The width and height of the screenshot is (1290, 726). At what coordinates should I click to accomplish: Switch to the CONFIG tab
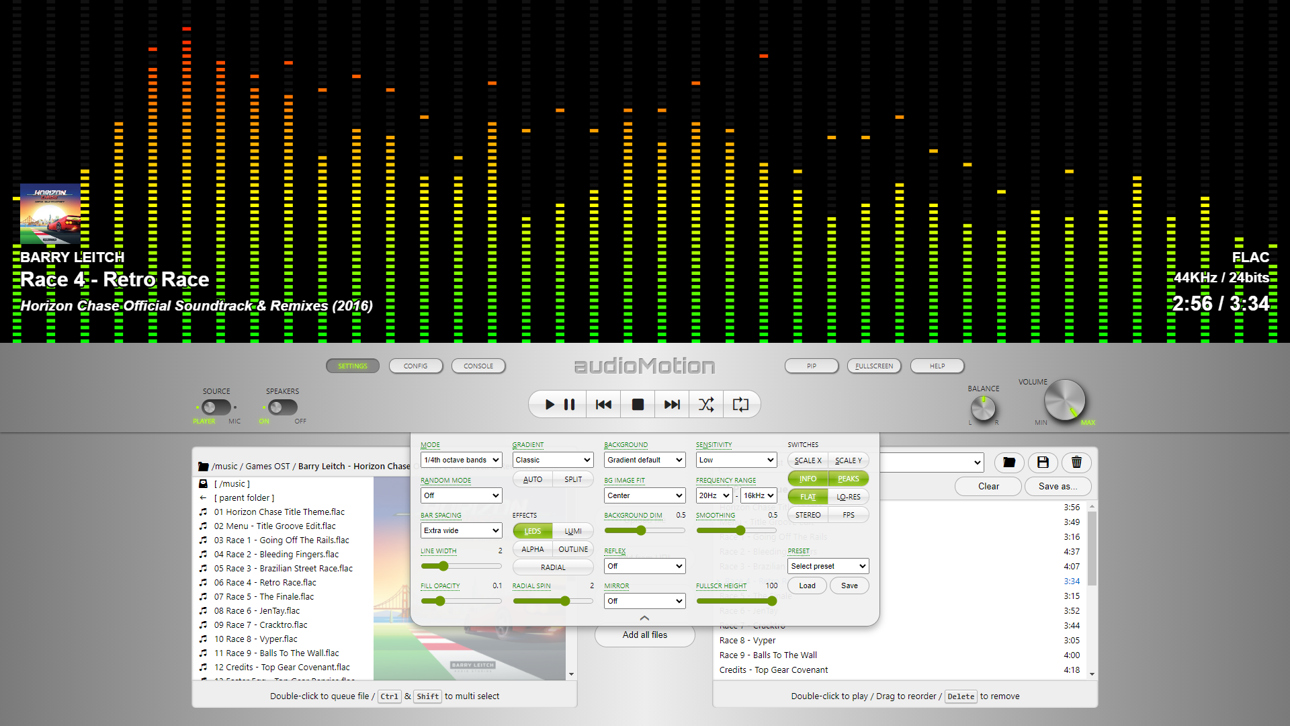click(x=415, y=366)
